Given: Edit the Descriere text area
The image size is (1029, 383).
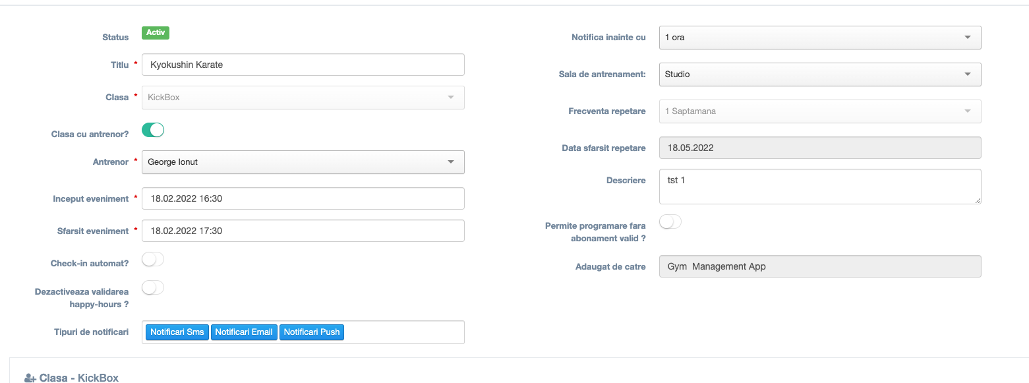Looking at the screenshot, I should tap(820, 187).
